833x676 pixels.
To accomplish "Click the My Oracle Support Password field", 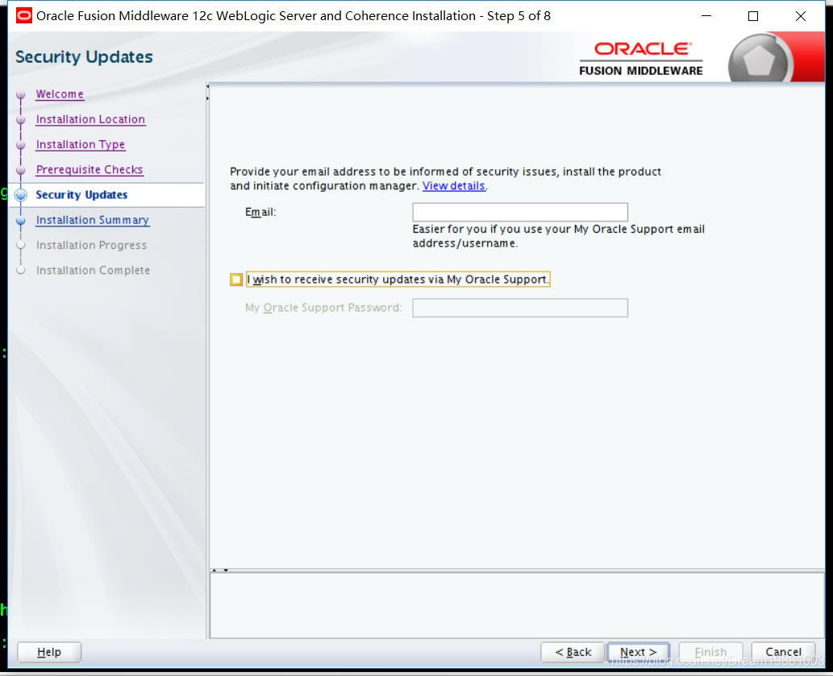I will (519, 308).
